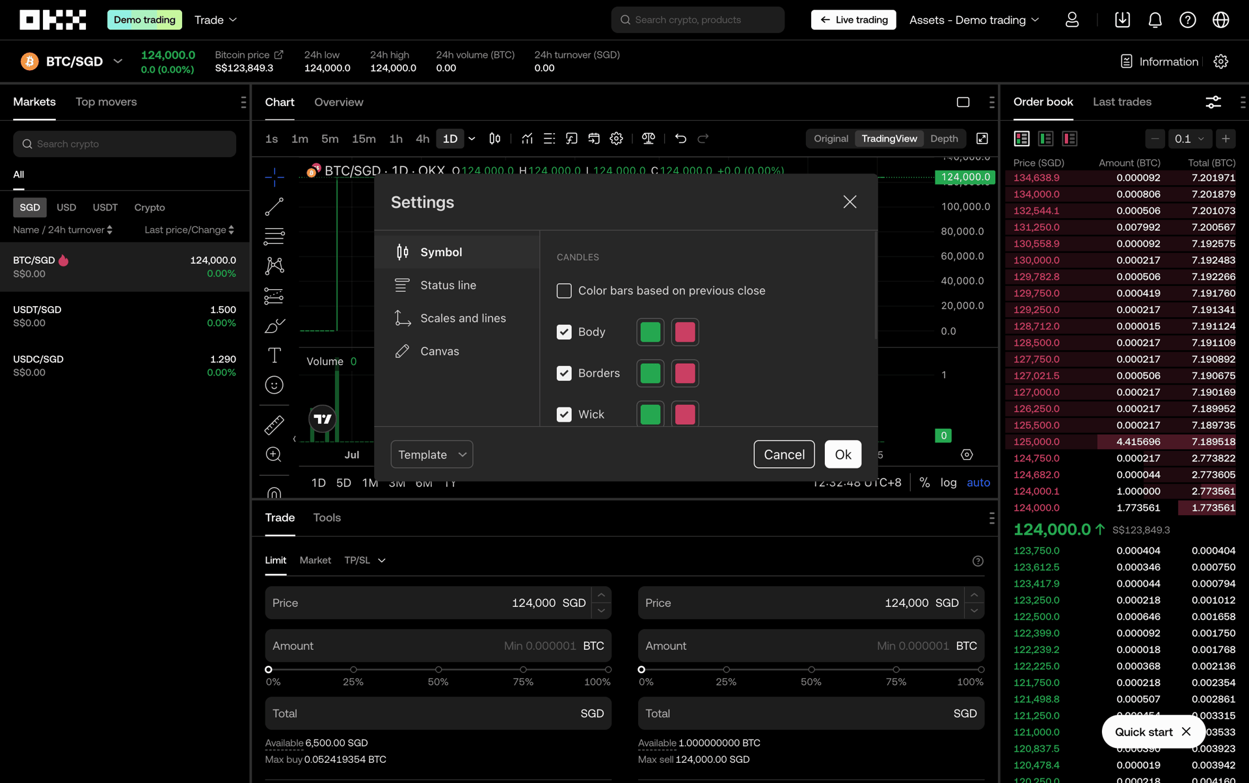Select the Depth chart view
Viewport: 1249px width, 783px height.
coord(944,138)
